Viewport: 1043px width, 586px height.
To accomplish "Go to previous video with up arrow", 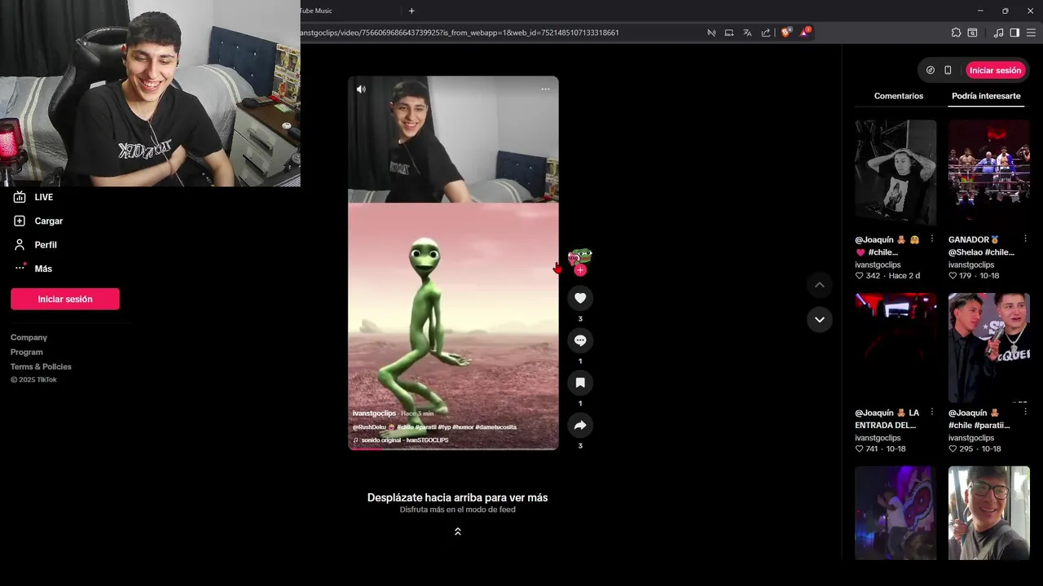I will tap(820, 285).
